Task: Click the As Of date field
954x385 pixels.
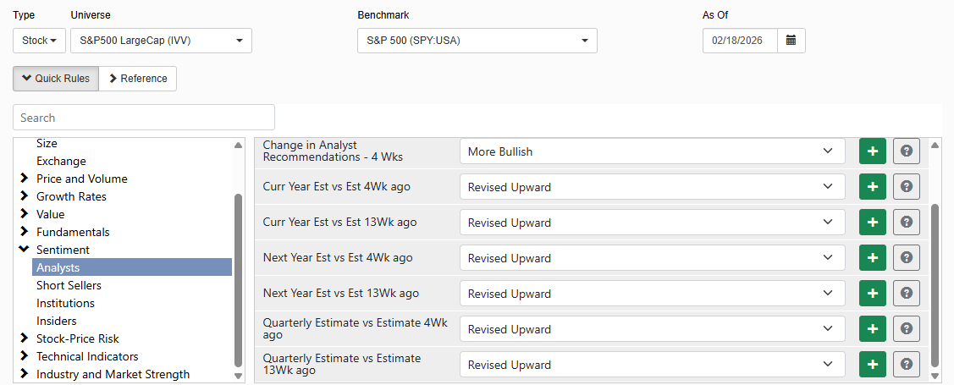Action: 740,41
